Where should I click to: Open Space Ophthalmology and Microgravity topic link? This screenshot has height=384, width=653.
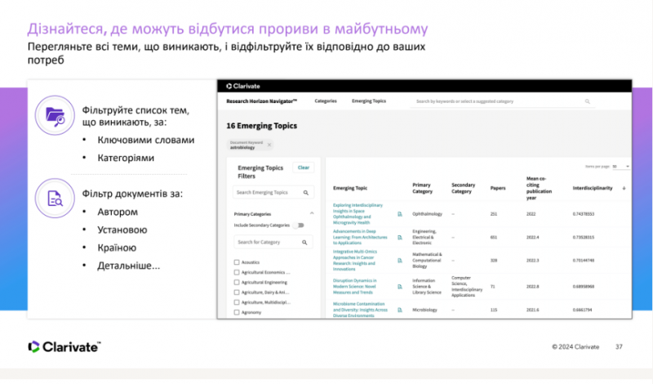pyautogui.click(x=358, y=214)
